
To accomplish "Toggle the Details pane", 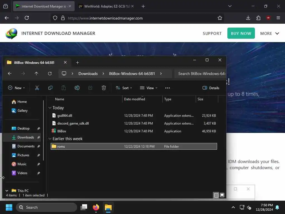I will 211,88.
